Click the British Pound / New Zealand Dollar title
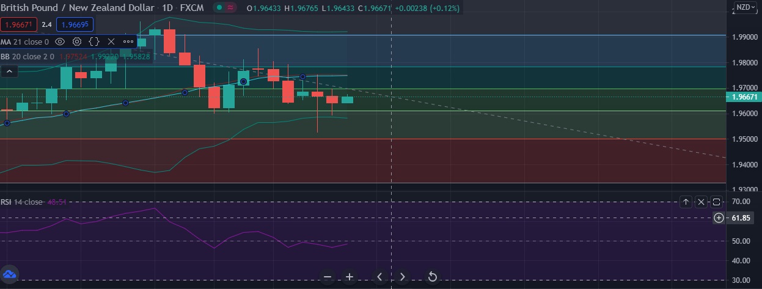 click(x=78, y=8)
